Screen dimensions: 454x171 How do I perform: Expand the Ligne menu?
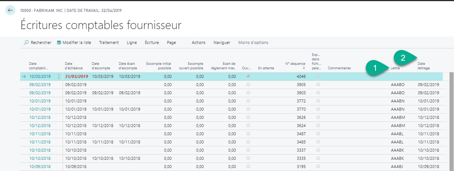(x=132, y=42)
